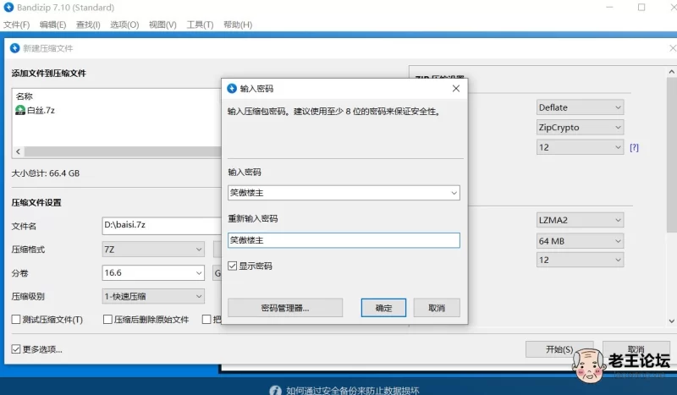
Task: Click the 开始(S) button
Action: [559, 349]
